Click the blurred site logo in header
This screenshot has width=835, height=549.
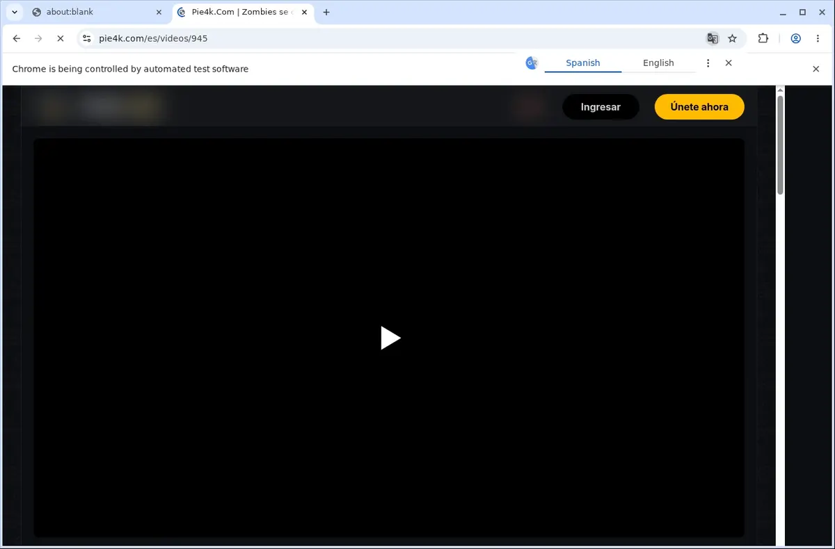pyautogui.click(x=101, y=106)
